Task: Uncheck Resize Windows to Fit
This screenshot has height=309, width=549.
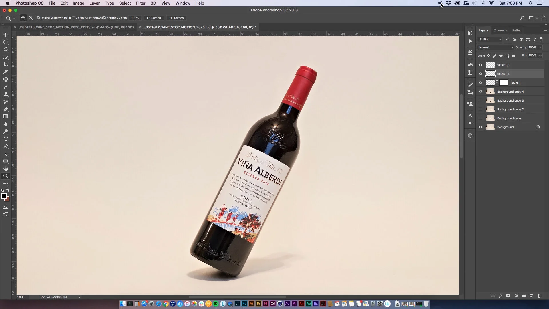Action: click(x=38, y=18)
